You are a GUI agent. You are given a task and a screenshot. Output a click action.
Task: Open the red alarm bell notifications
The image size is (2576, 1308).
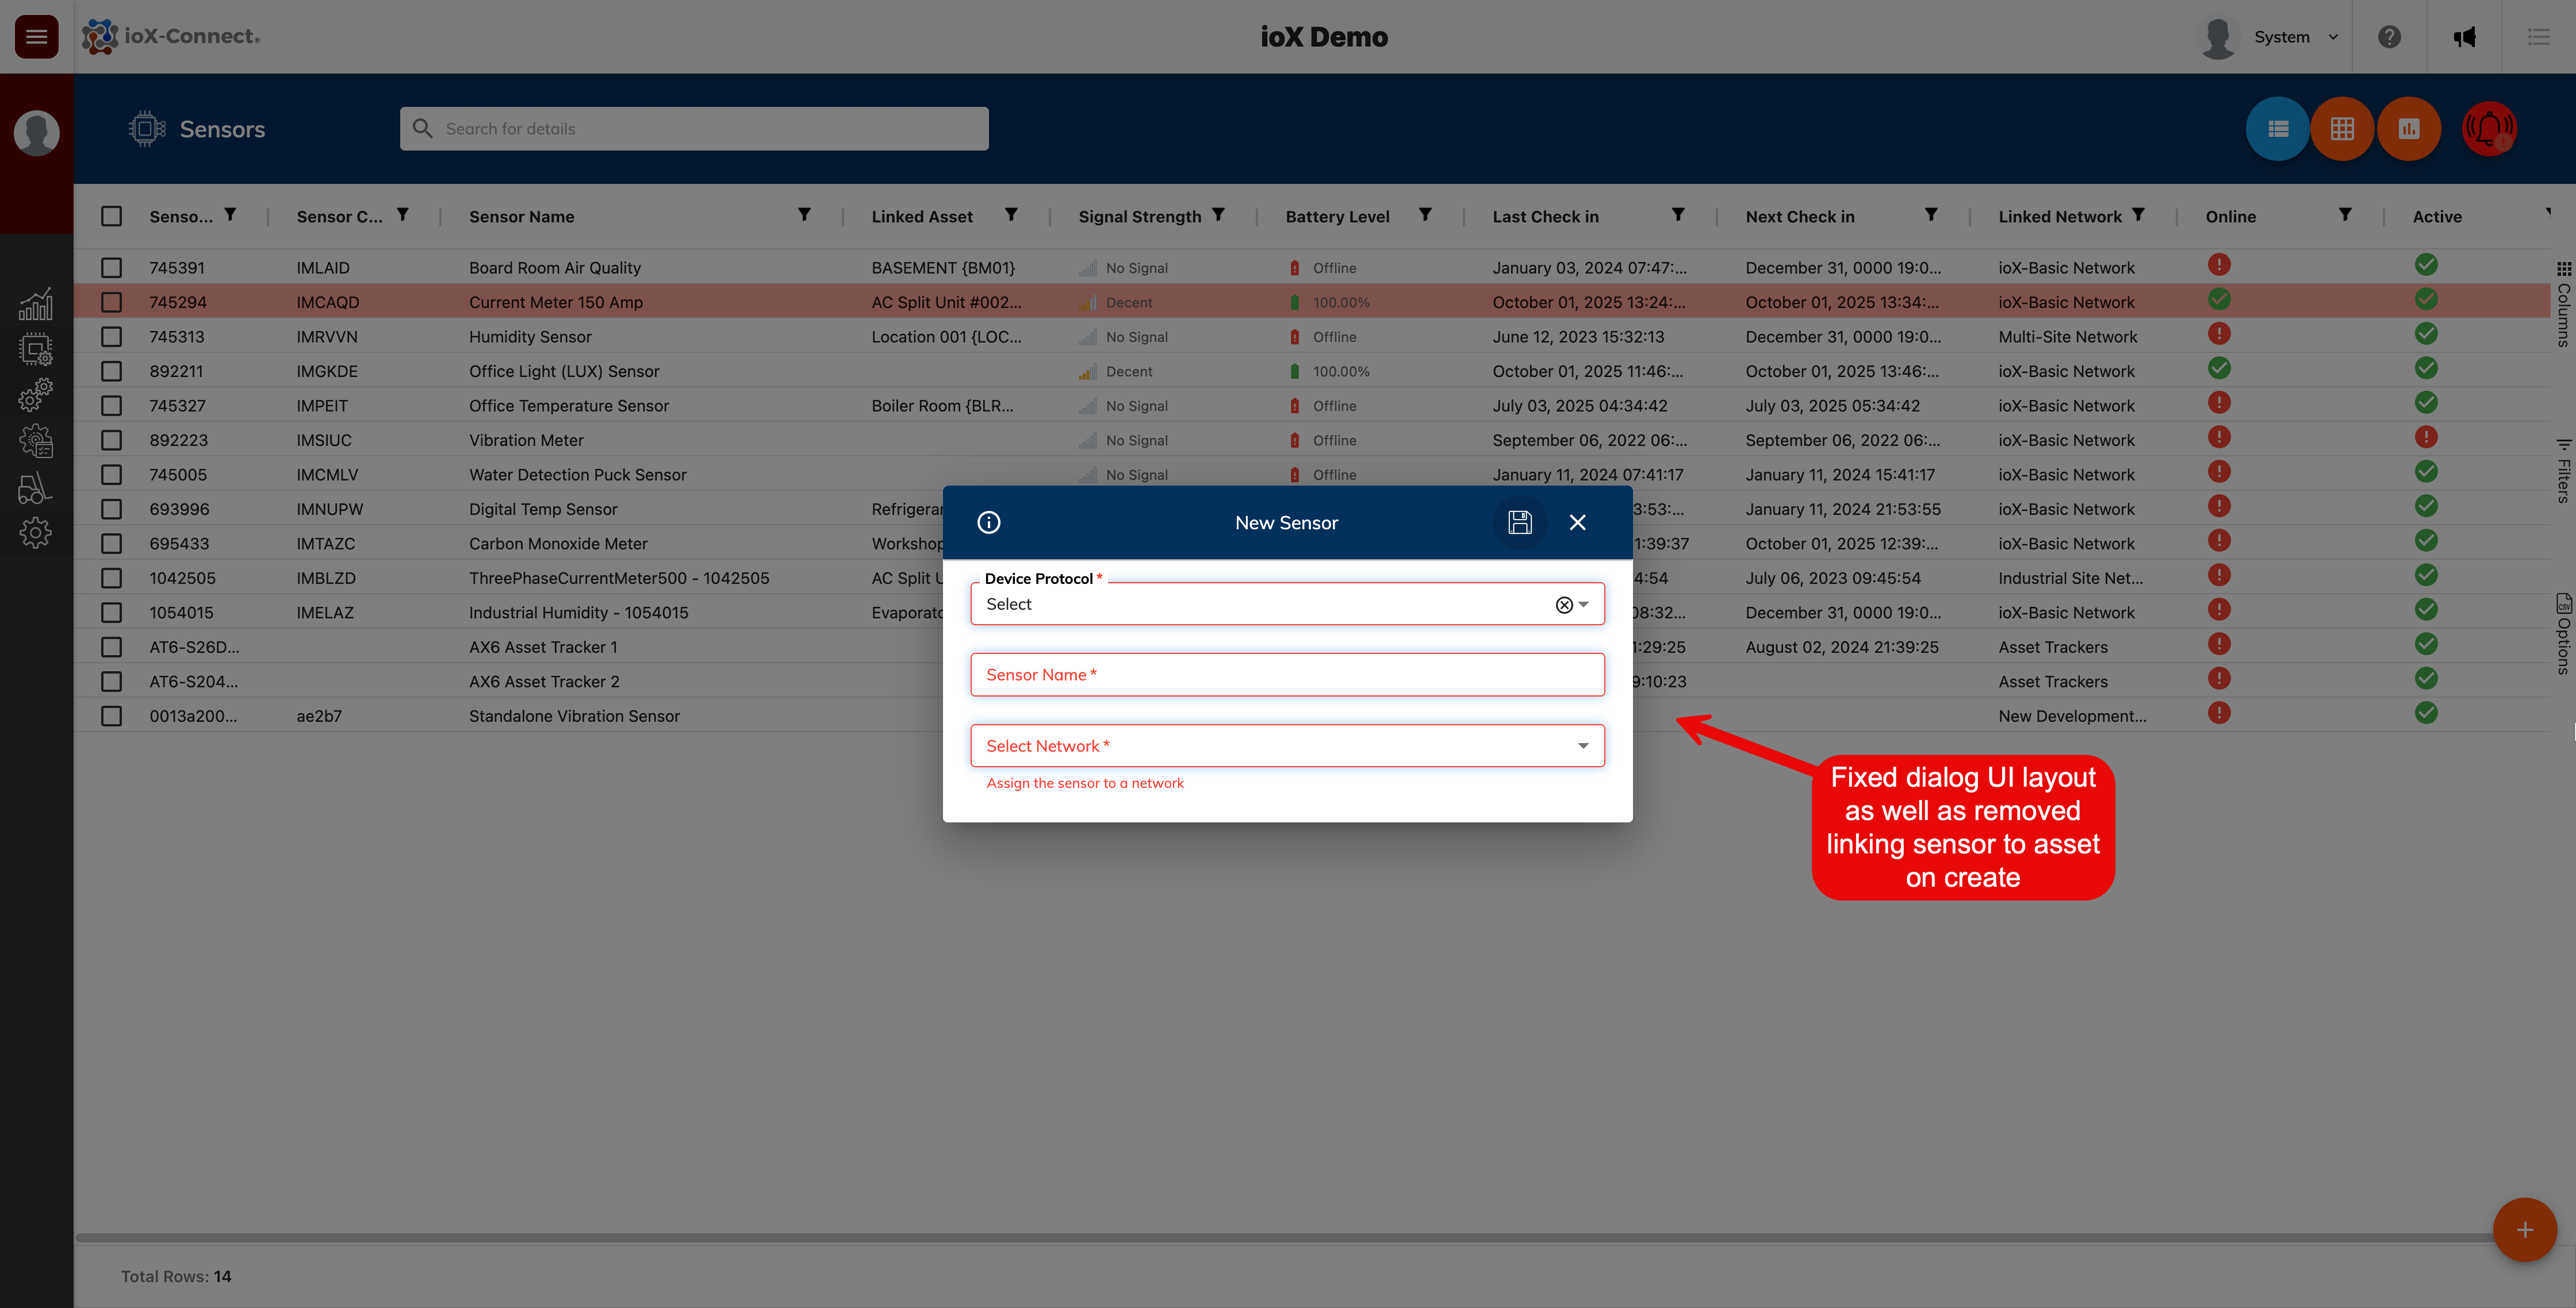tap(2488, 129)
